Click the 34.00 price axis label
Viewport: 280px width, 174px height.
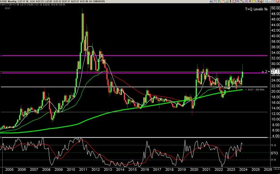coord(276,53)
